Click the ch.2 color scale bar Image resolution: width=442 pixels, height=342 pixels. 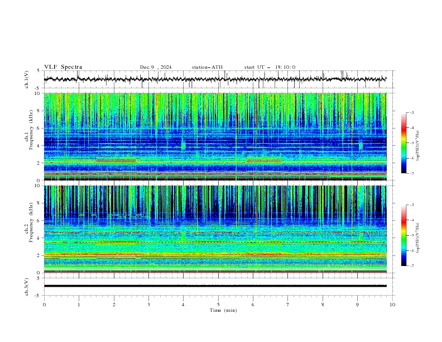tap(404, 235)
